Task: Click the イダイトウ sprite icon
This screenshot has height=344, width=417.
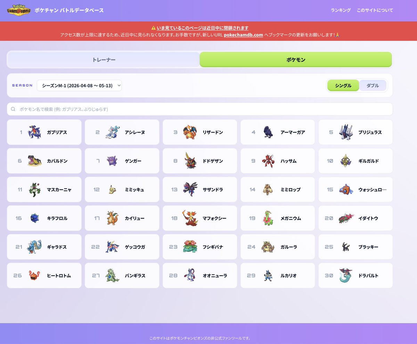Action: 346,218
